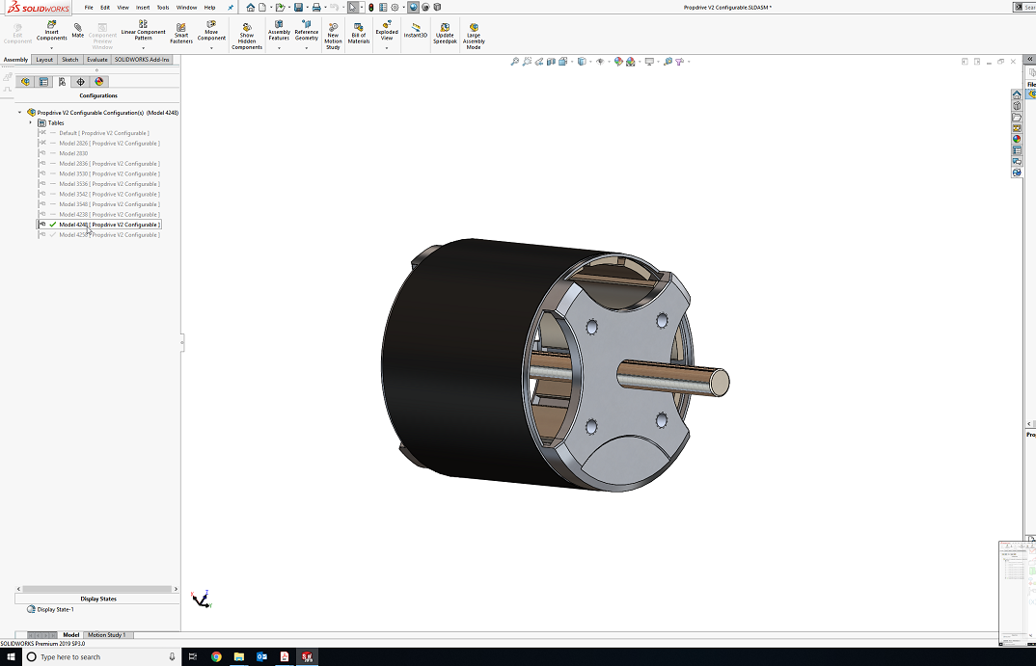
Task: Click the Section View icon
Action: (551, 62)
